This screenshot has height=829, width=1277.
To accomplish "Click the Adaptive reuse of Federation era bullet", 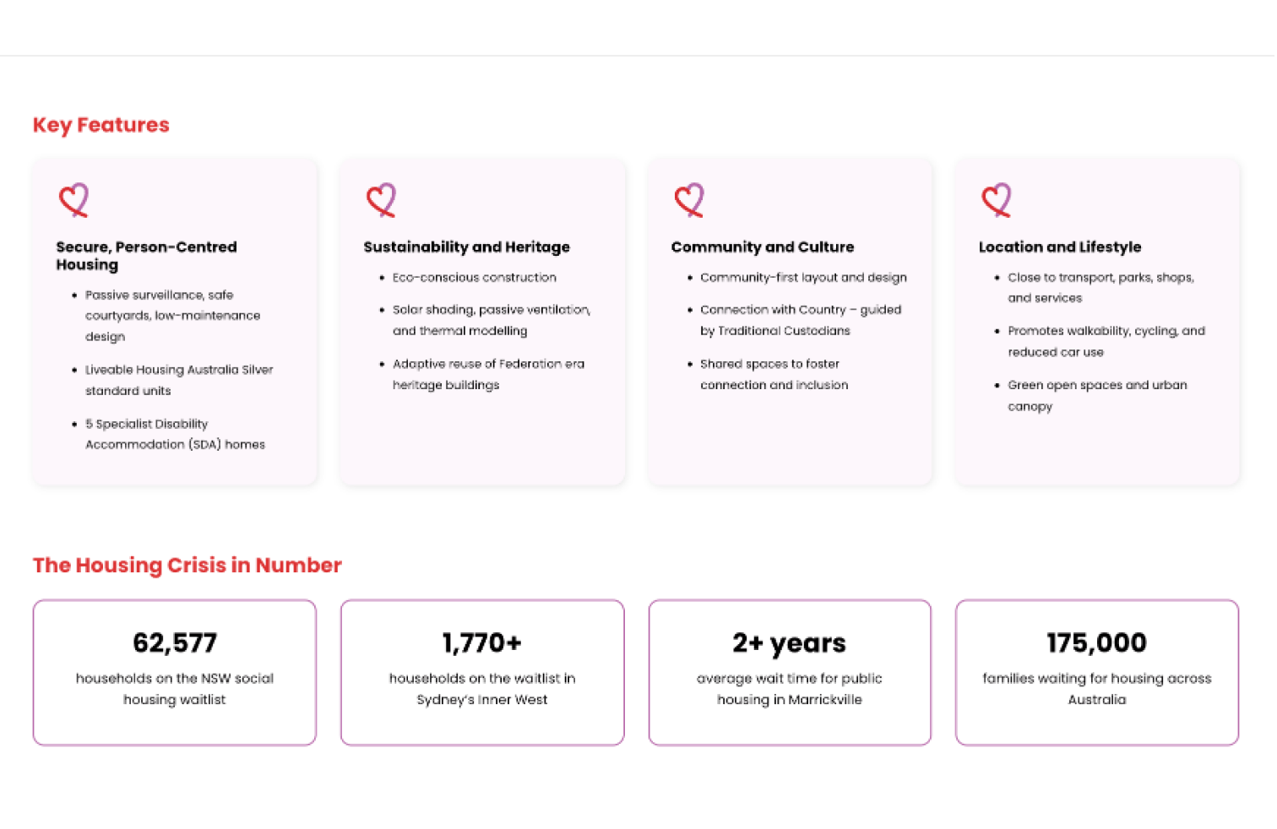I will click(487, 374).
